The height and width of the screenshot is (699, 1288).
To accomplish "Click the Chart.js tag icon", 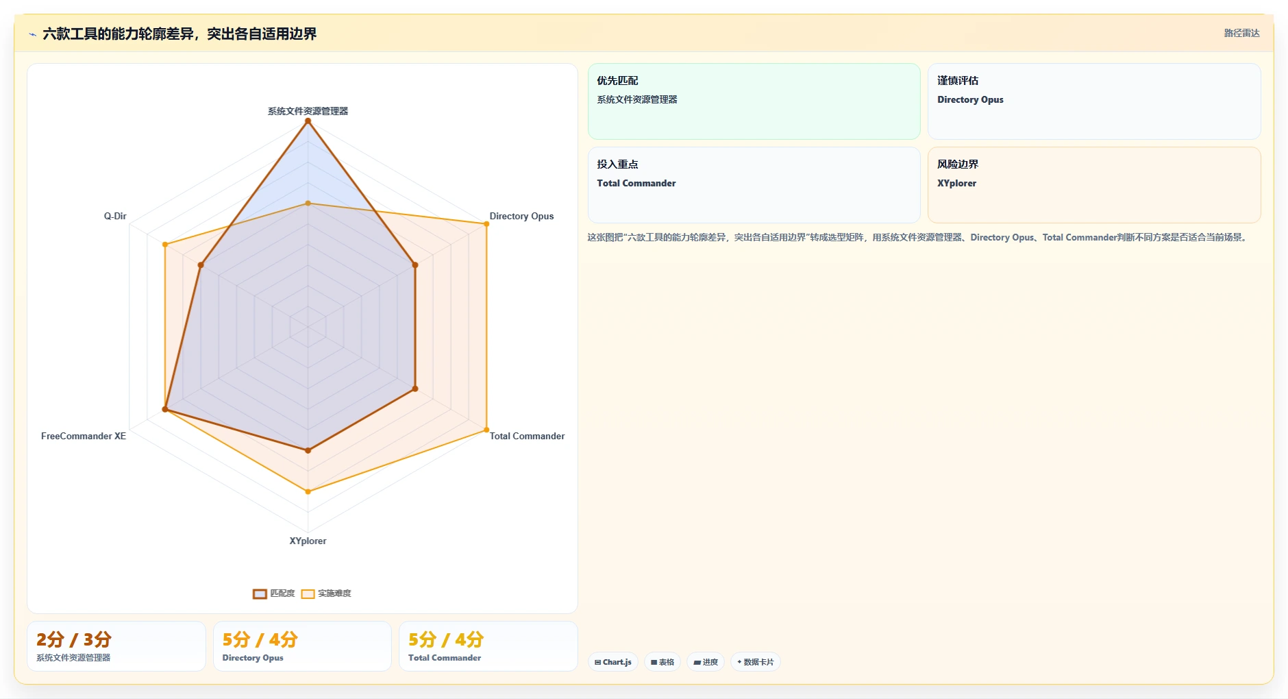I will click(597, 663).
